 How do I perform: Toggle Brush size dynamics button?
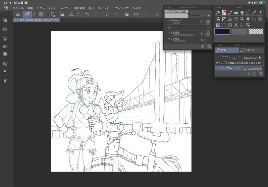(x=208, y=21)
